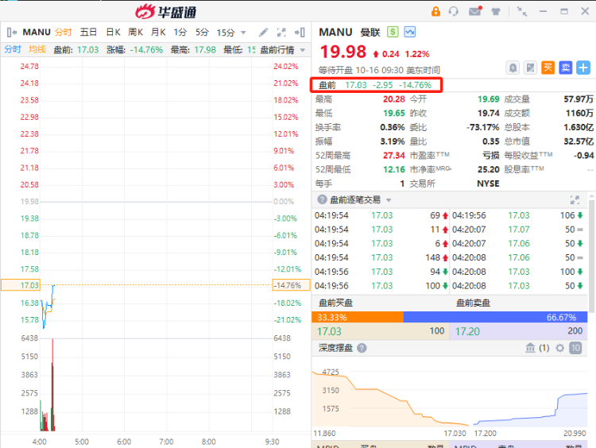Toggle the blue 分时 line legend

[13, 49]
